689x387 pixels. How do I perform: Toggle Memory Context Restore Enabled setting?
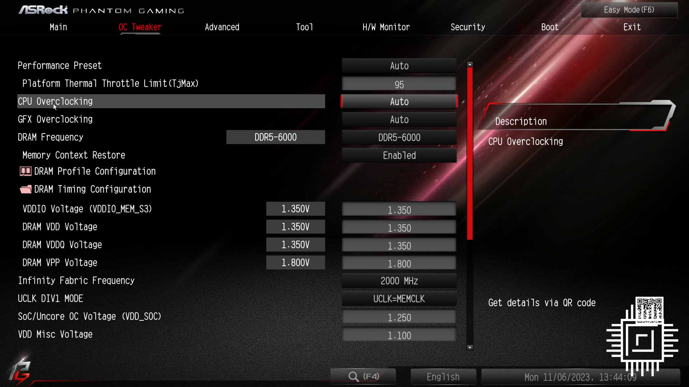pyautogui.click(x=399, y=156)
